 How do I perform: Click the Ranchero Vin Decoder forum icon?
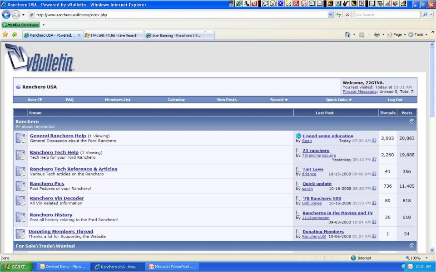click(20, 201)
